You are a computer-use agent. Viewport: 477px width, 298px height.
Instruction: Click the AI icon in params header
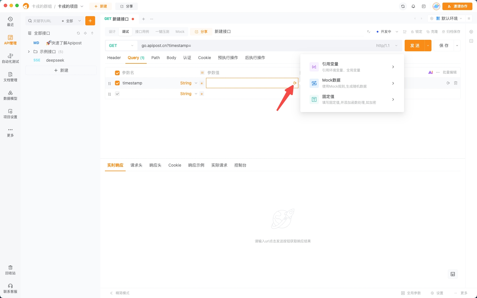coord(431,72)
